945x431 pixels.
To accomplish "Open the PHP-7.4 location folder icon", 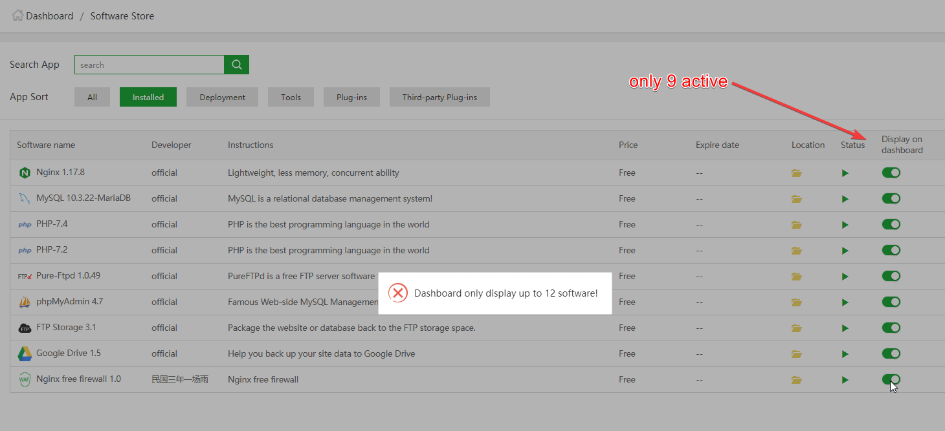I will coord(797,225).
